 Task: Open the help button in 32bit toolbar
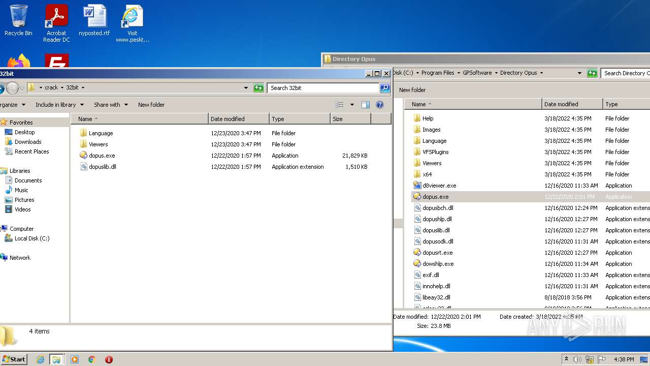pyautogui.click(x=379, y=105)
